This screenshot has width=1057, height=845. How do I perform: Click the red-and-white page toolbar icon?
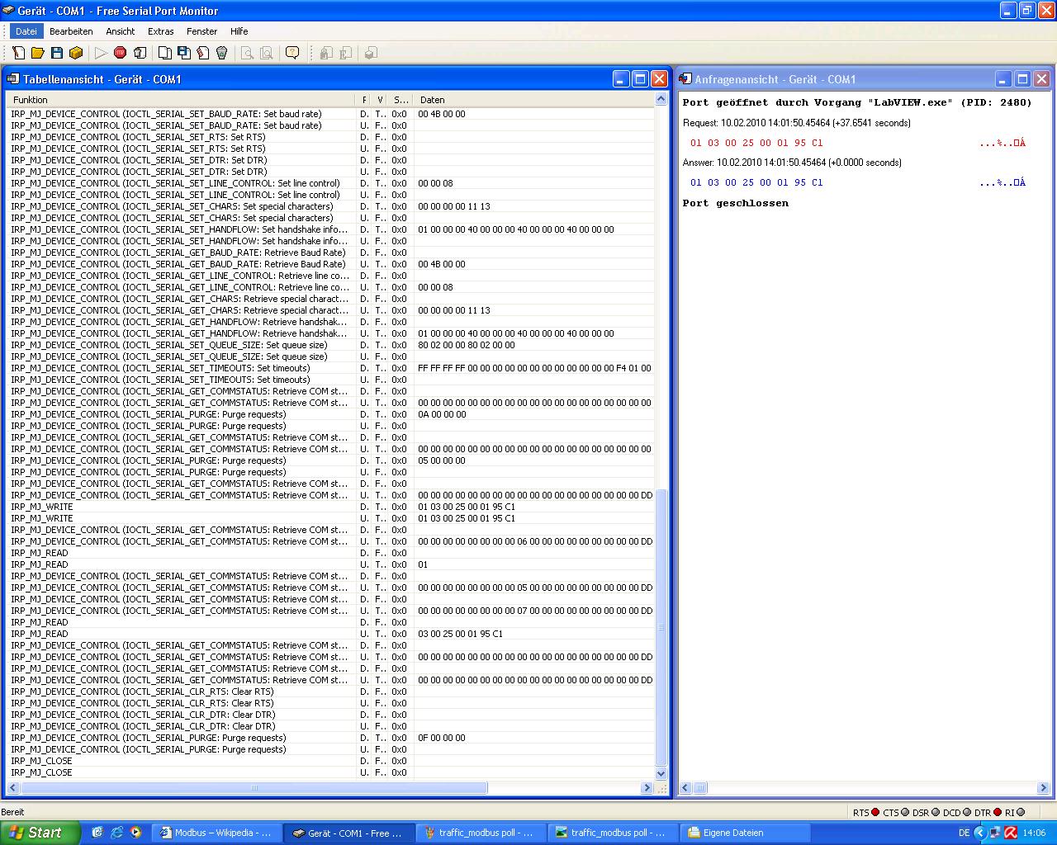[203, 53]
